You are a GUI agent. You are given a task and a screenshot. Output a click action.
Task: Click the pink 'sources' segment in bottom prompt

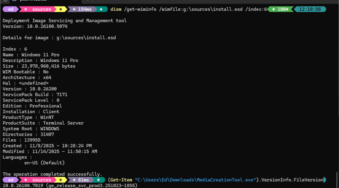pos(41,180)
